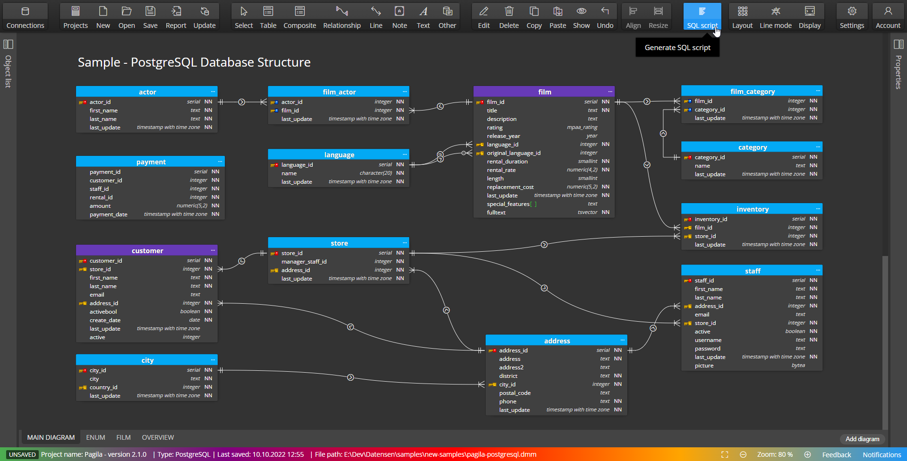Undo the last change
Viewport: 907px width, 461px height.
(605, 16)
